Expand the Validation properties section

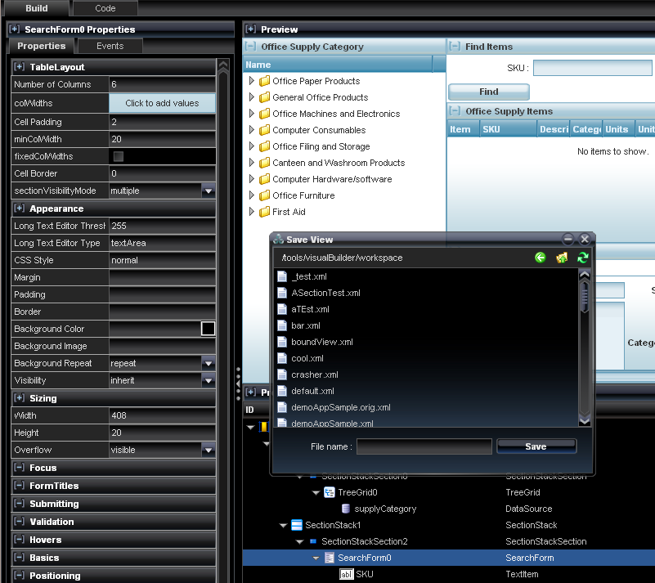tap(18, 521)
